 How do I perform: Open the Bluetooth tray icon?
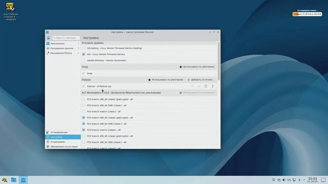tap(299, 180)
